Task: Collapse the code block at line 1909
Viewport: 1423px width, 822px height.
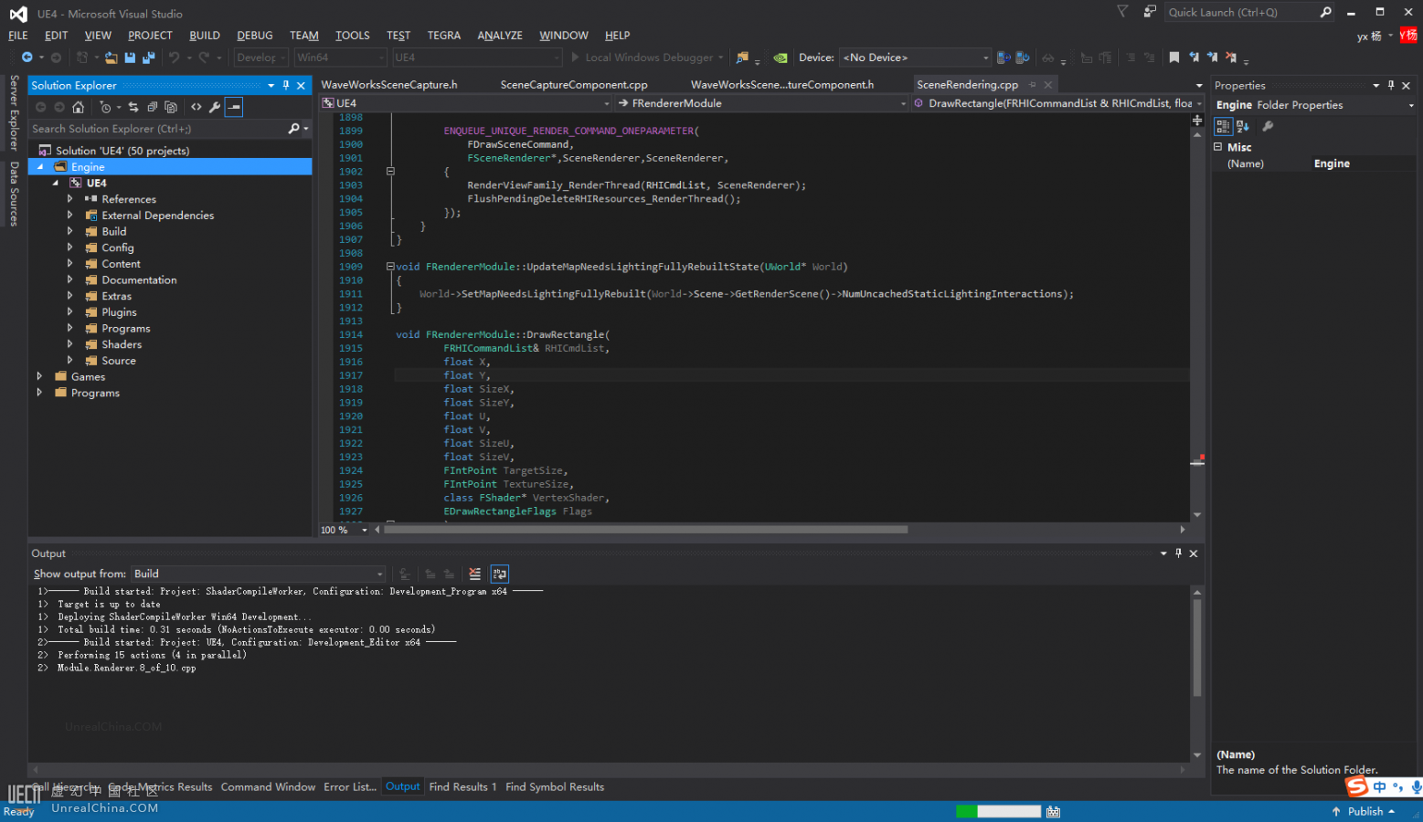Action: click(390, 267)
